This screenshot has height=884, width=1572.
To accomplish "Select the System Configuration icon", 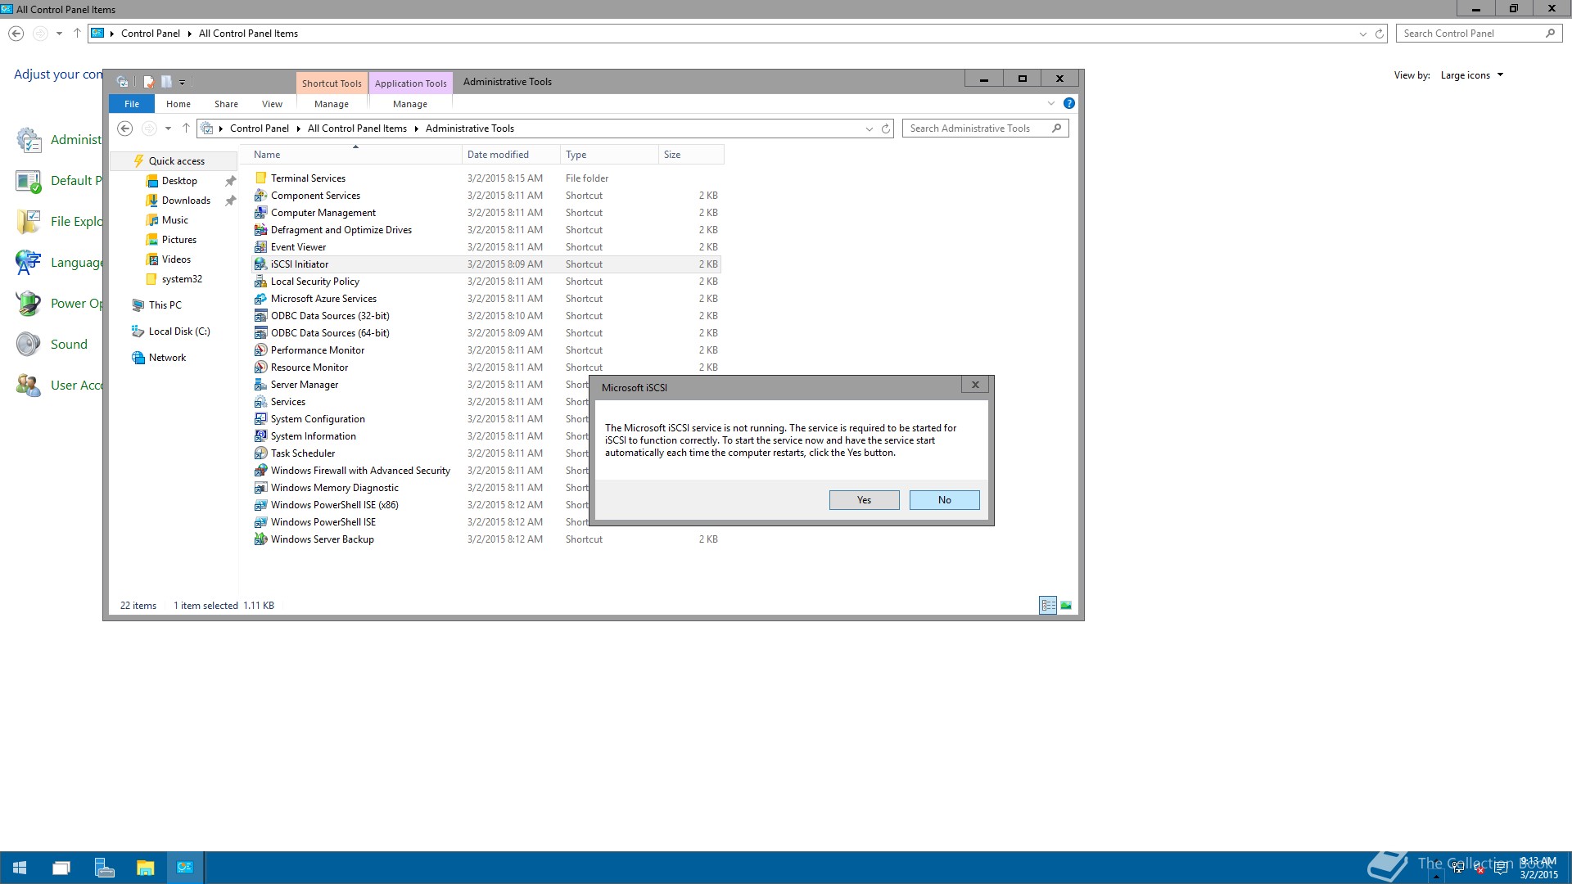I will [x=260, y=419].
